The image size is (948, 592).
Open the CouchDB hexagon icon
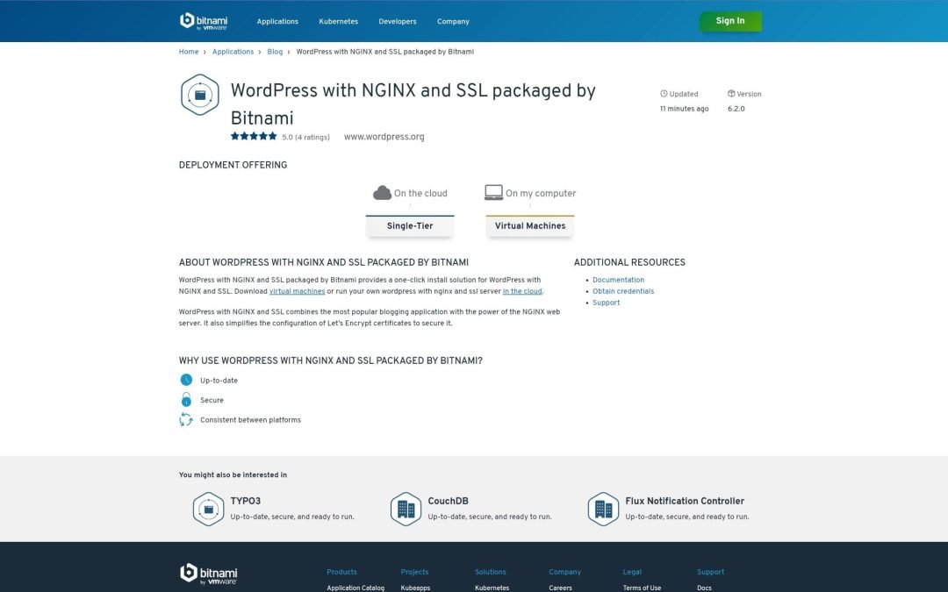tap(406, 509)
